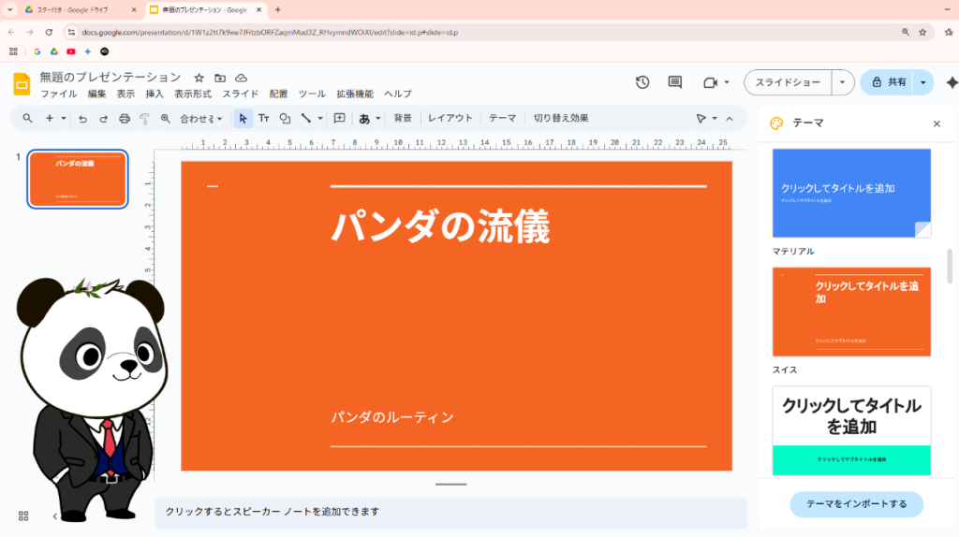Viewport: 959px width, 537px height.
Task: Open the 編集 menu
Action: [96, 94]
